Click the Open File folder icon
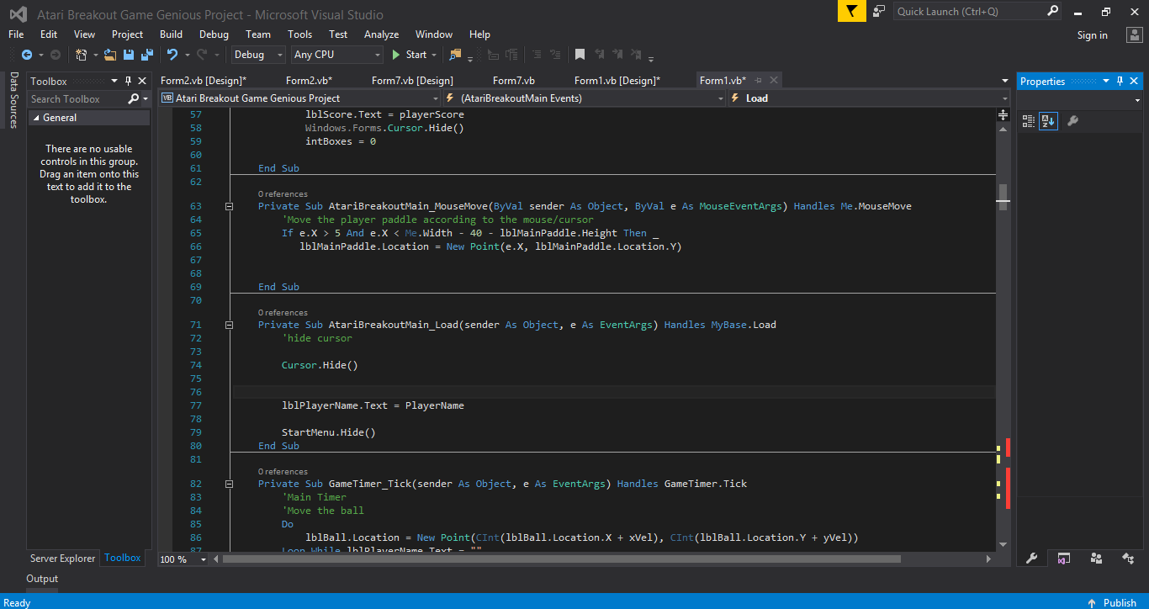 click(110, 55)
